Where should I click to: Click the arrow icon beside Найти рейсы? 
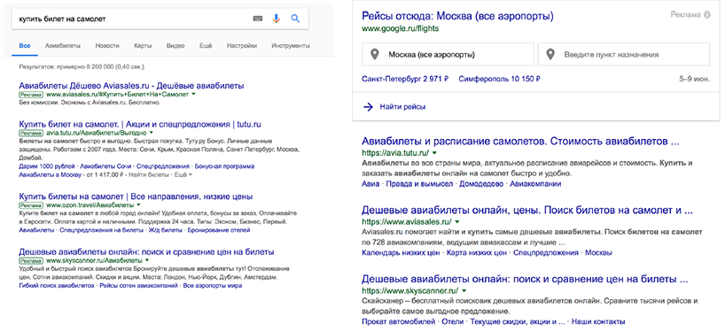coord(368,106)
